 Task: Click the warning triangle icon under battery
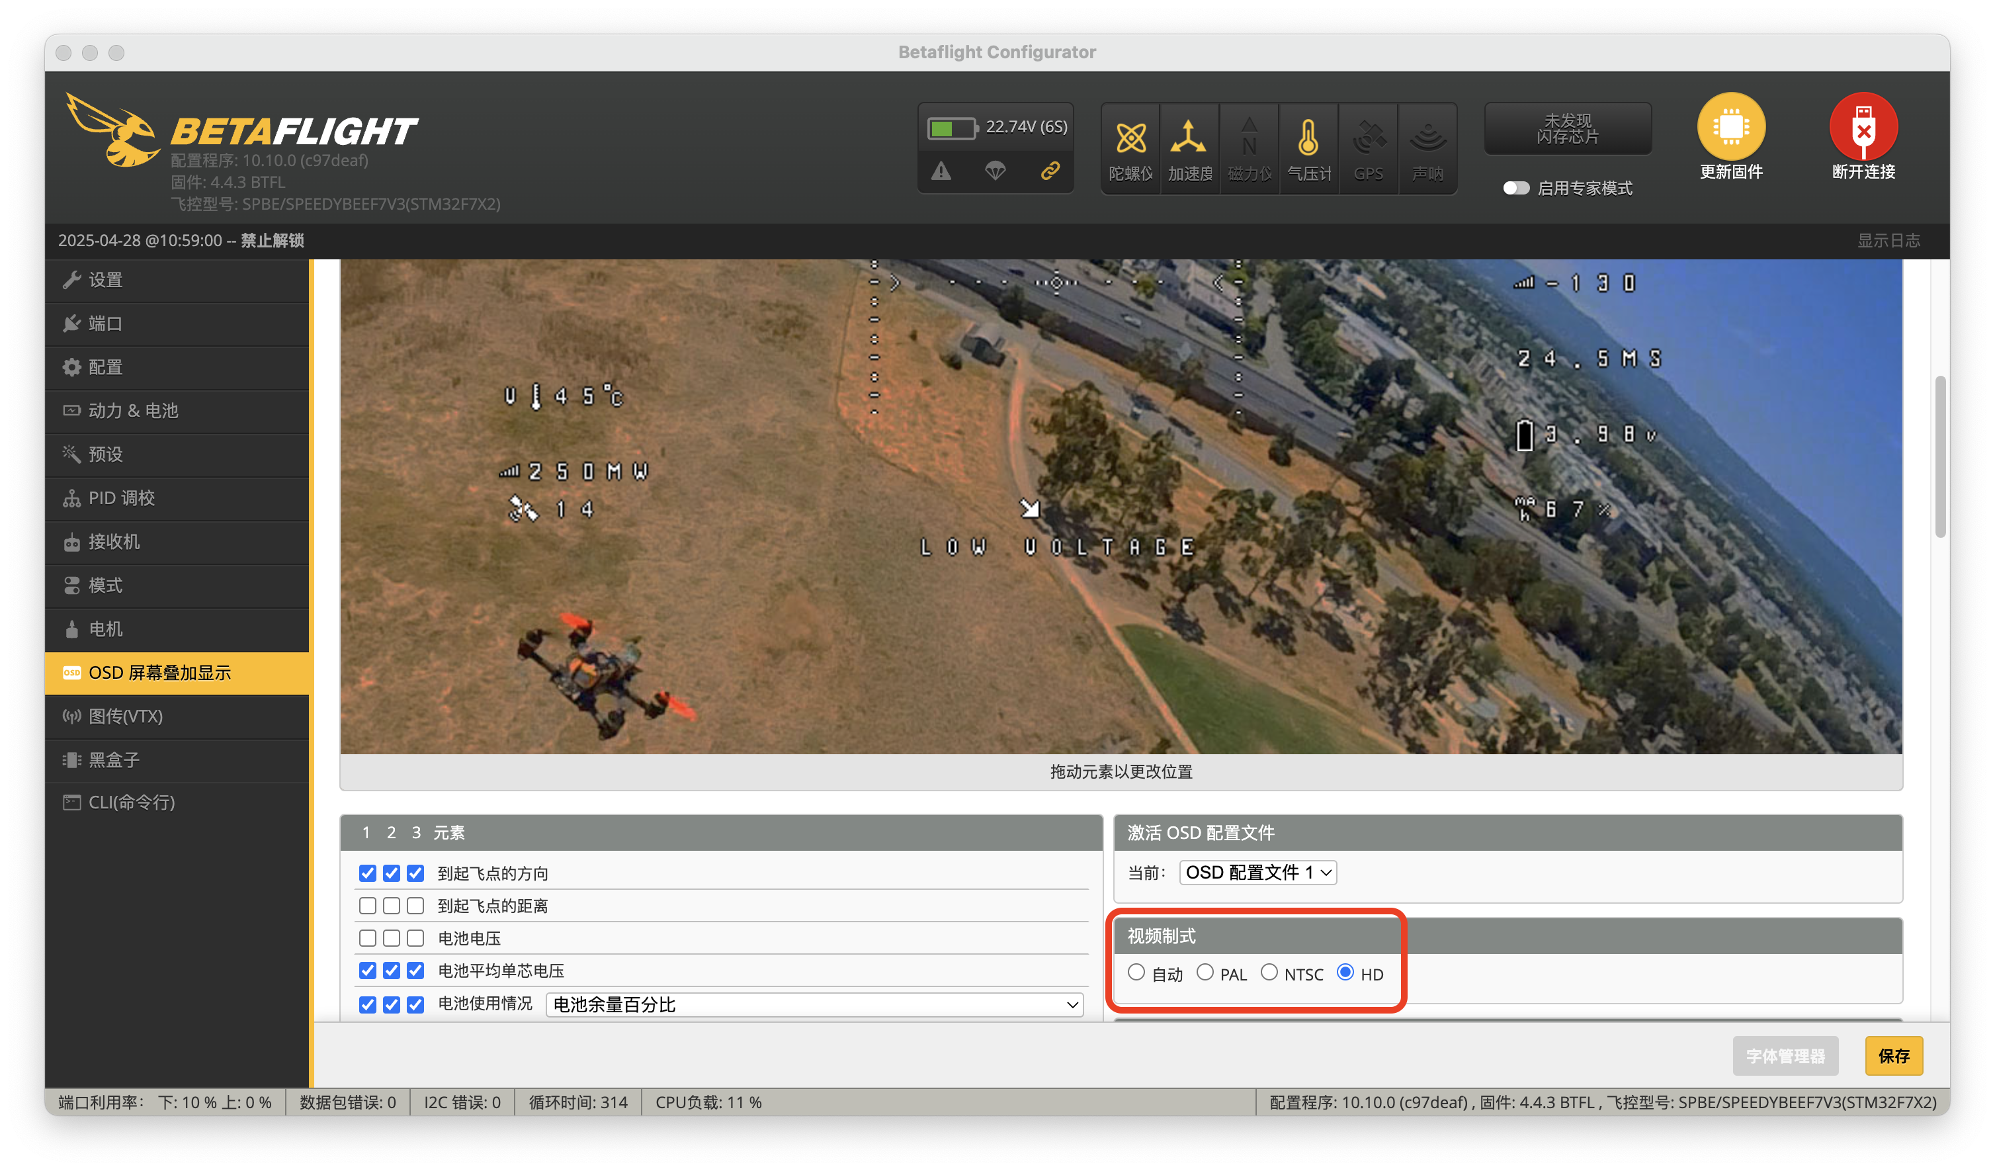click(x=941, y=171)
